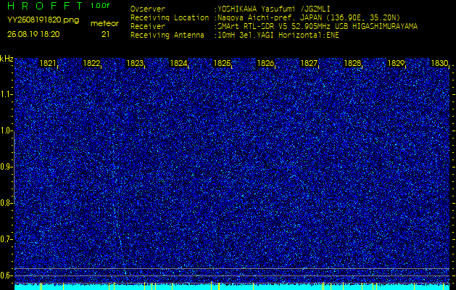Click the 1.1 kHz frequency label
The height and width of the screenshot is (290, 456).
point(5,94)
